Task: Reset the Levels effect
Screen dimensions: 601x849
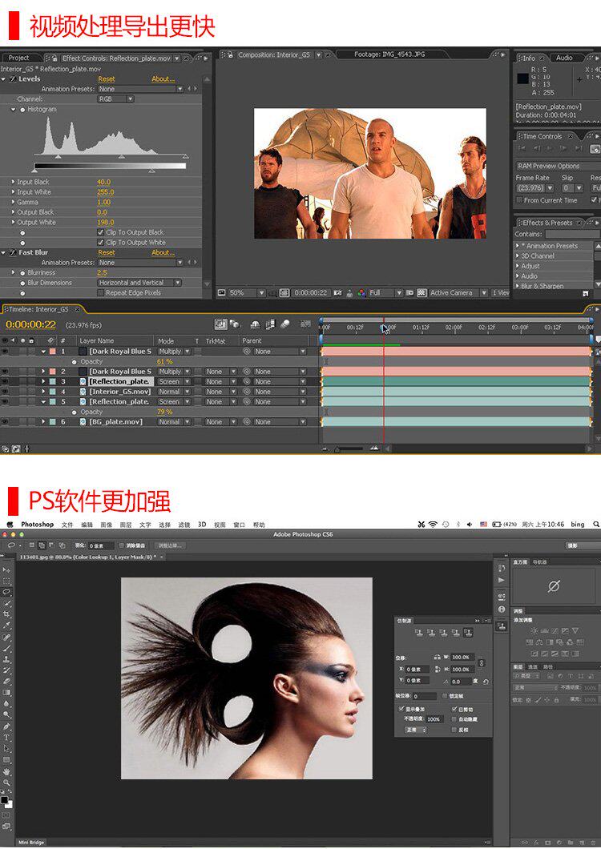Action: click(107, 79)
